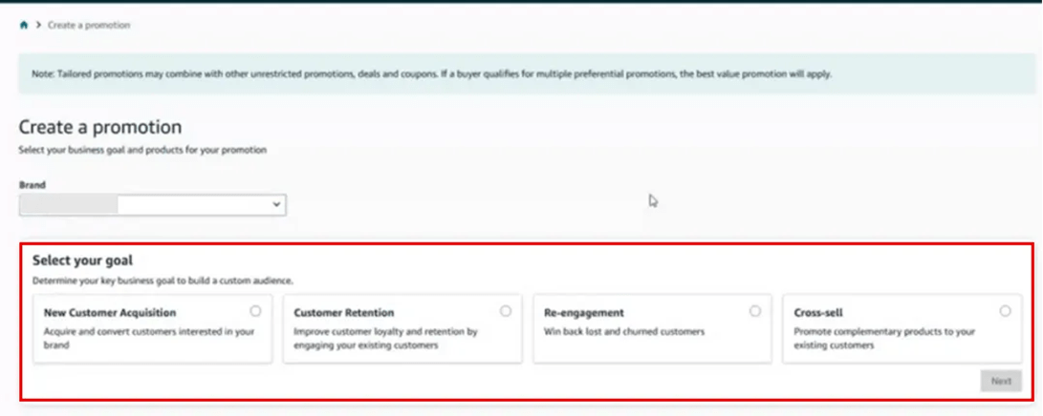Click the home icon in the breadcrumb
The width and height of the screenshot is (1043, 416).
click(x=24, y=25)
